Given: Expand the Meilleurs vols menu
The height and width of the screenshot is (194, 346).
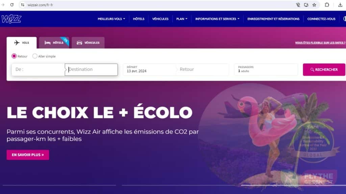Looking at the screenshot, I should click(111, 19).
